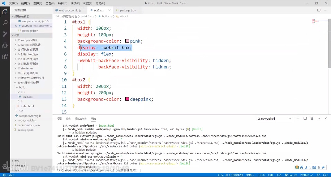Open the Manage gear menu
This screenshot has width=331, height=177.
pos(5,167)
